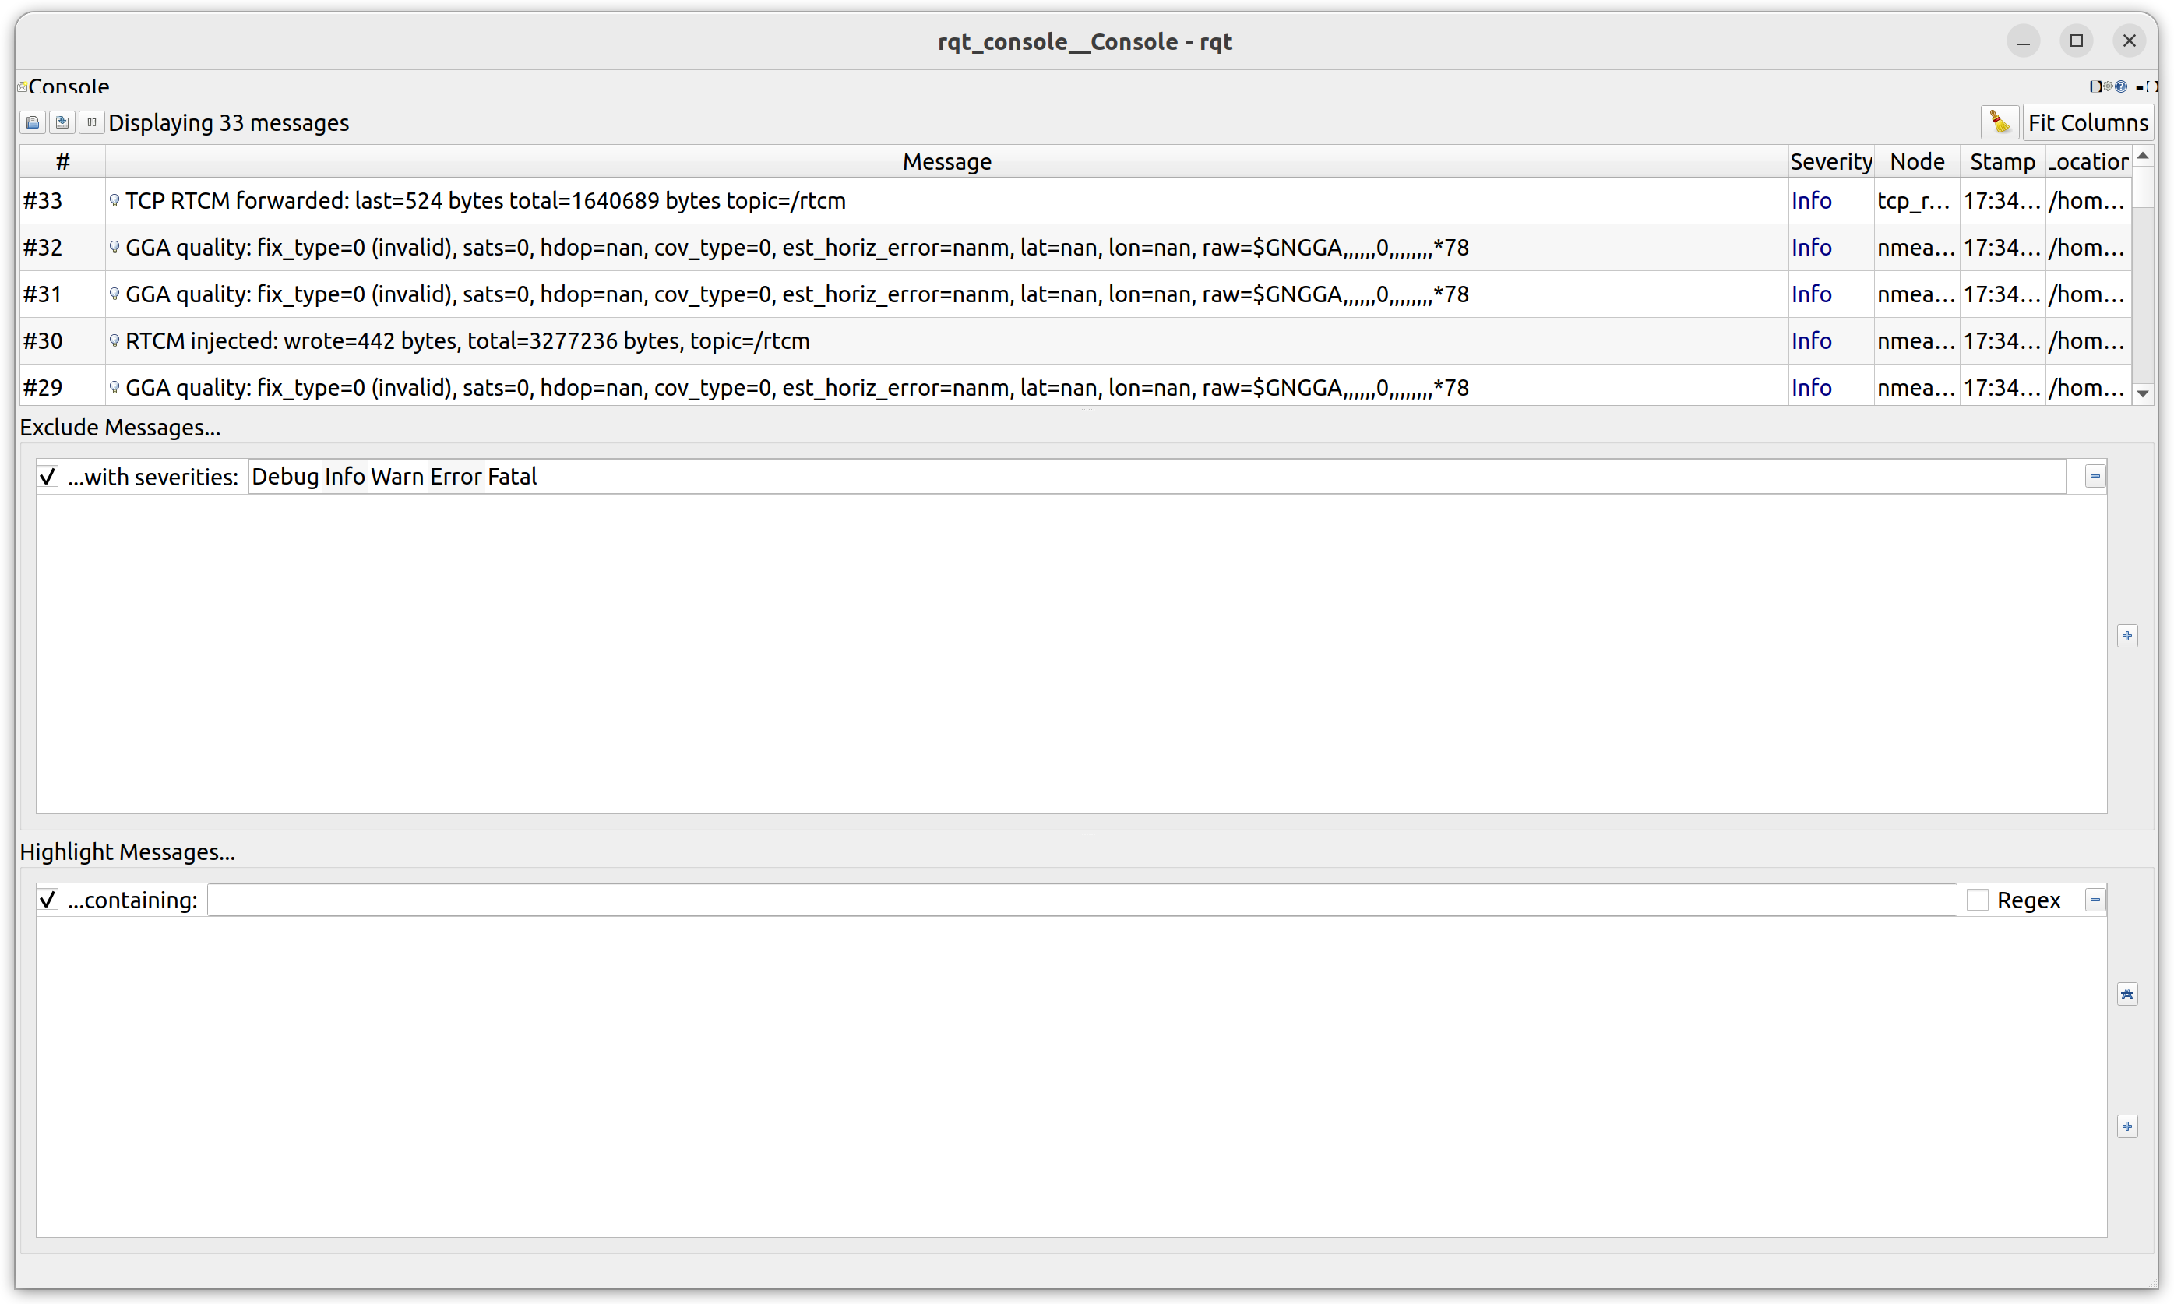Click the 'Exclude Messages...' section label

click(120, 427)
